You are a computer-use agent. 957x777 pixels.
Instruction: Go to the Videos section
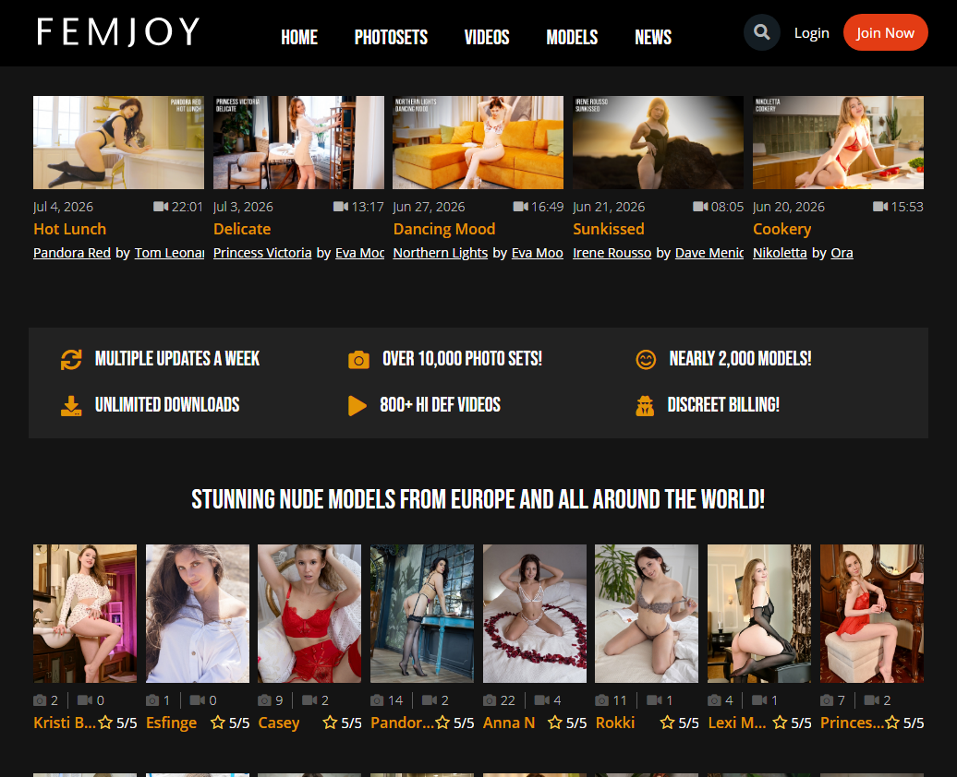(x=487, y=37)
